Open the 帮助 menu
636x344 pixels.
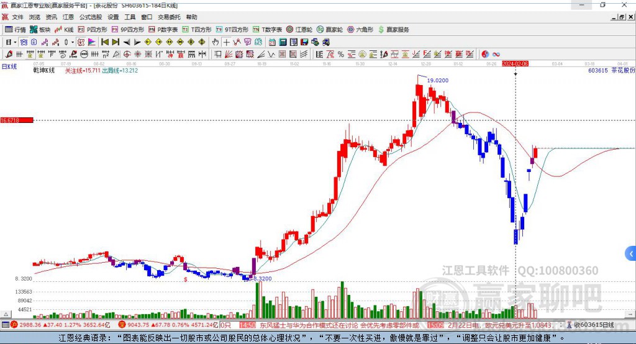[x=191, y=17]
